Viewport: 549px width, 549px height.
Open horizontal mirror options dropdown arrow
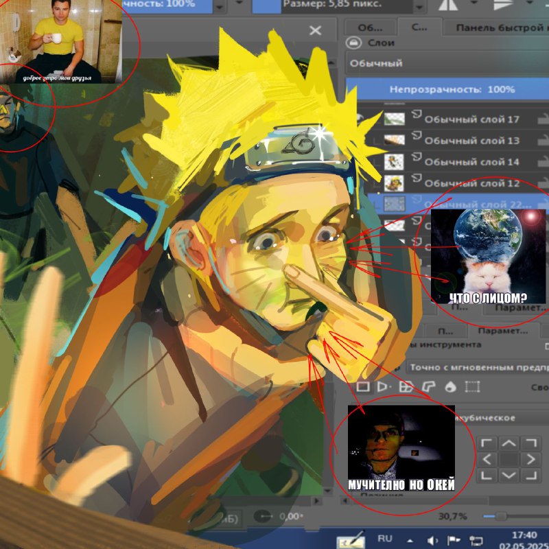474,3
